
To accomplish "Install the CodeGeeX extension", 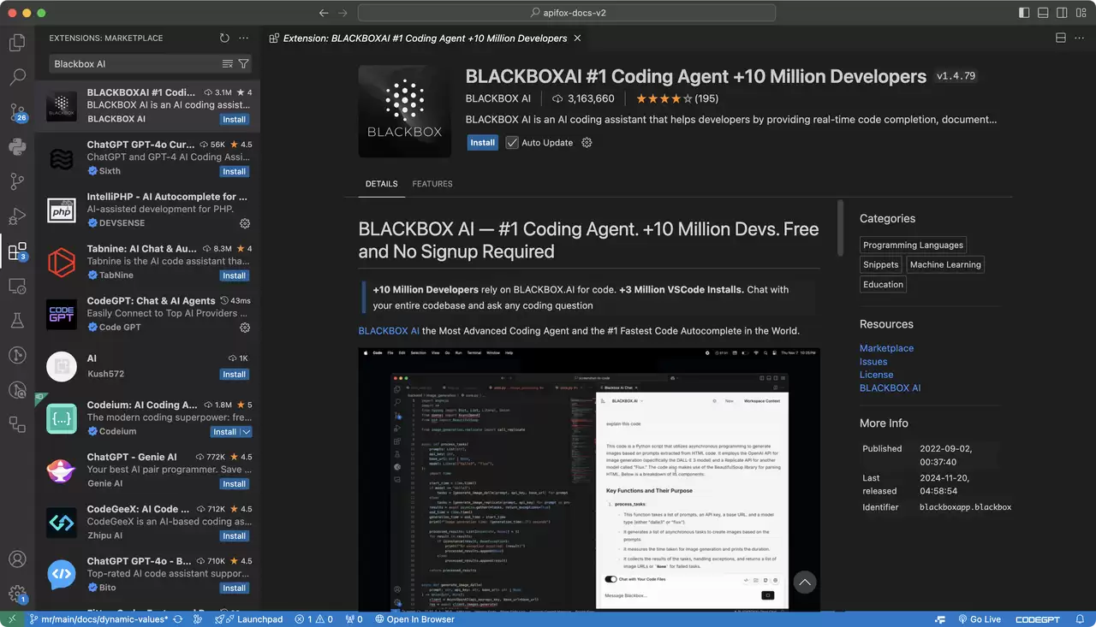I will [234, 536].
